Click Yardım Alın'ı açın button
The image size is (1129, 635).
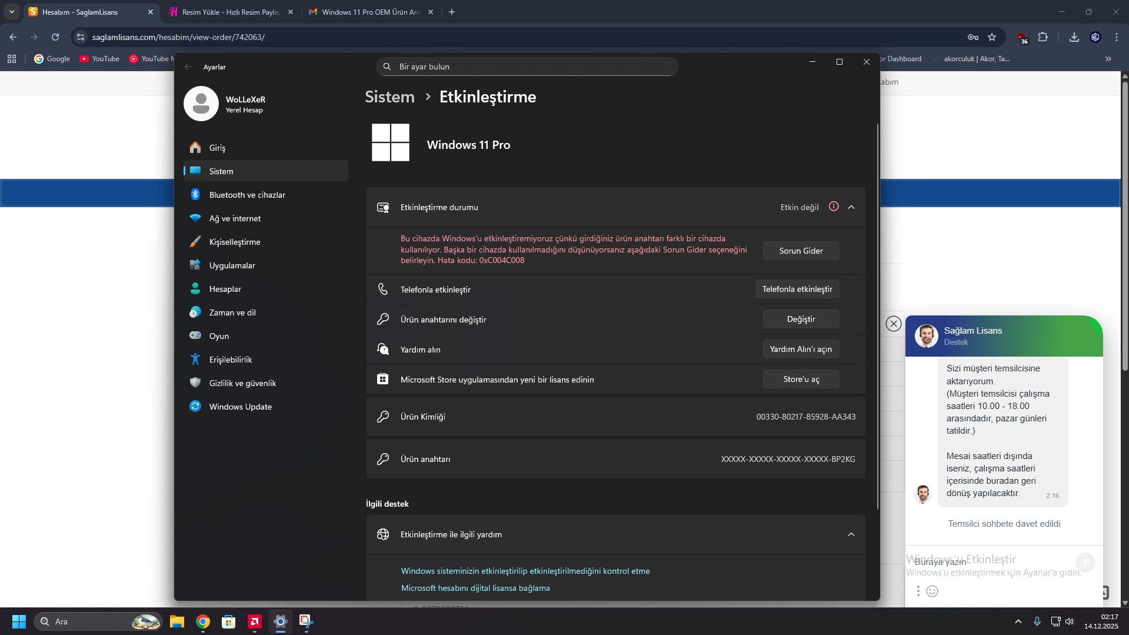coord(801,349)
